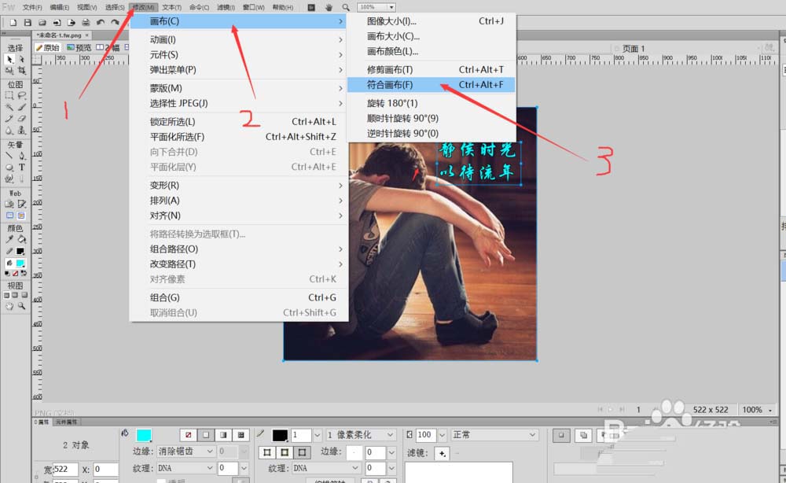Click the stroke color black swatch in properties
The height and width of the screenshot is (483, 786).
click(280, 435)
